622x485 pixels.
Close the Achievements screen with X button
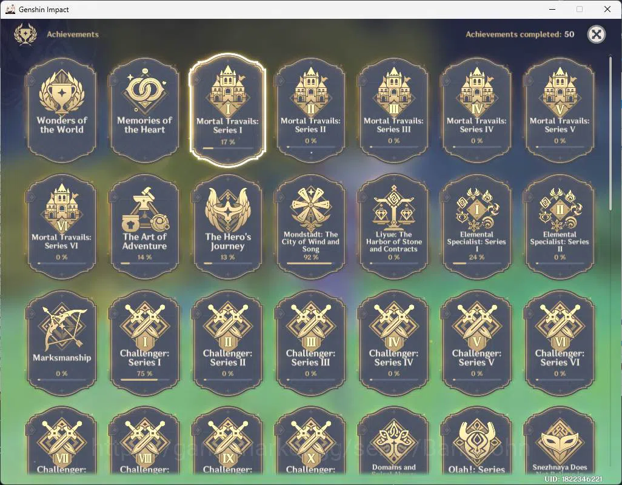(596, 34)
